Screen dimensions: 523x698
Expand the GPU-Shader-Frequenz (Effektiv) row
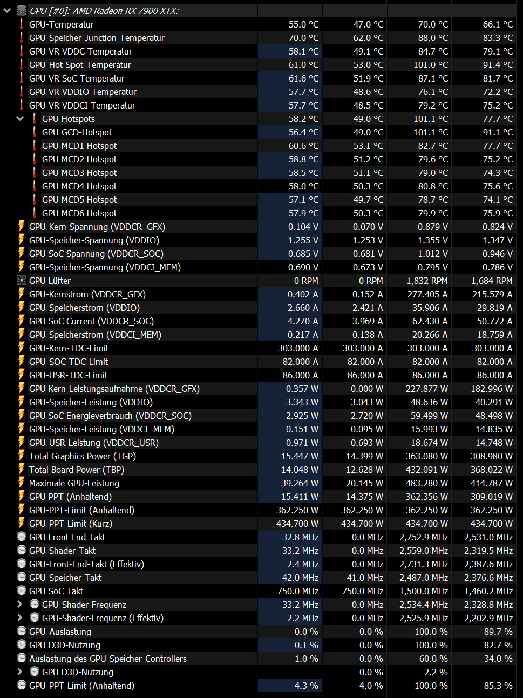[20, 618]
